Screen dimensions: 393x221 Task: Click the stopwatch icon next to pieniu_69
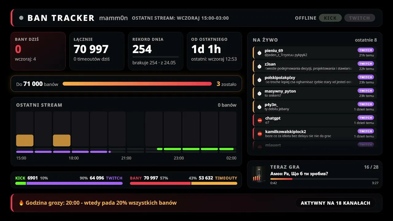click(259, 53)
